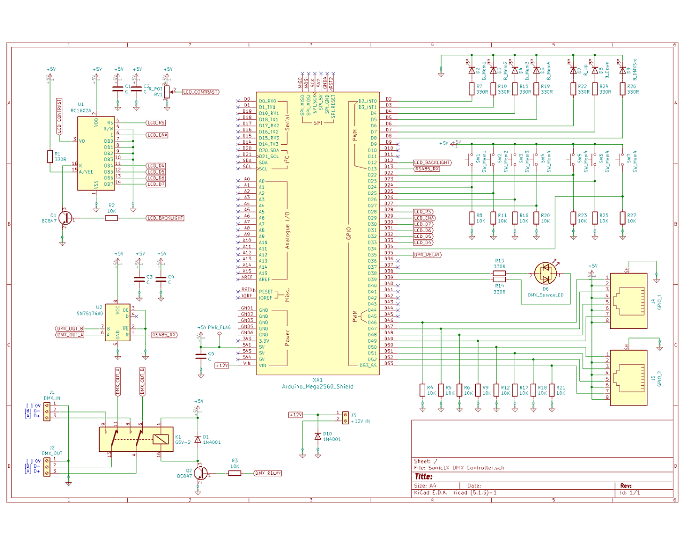This screenshot has width=682, height=545.
Task: Toggle pushbutton switch SW1 SW_Mem1
Action: point(472,160)
